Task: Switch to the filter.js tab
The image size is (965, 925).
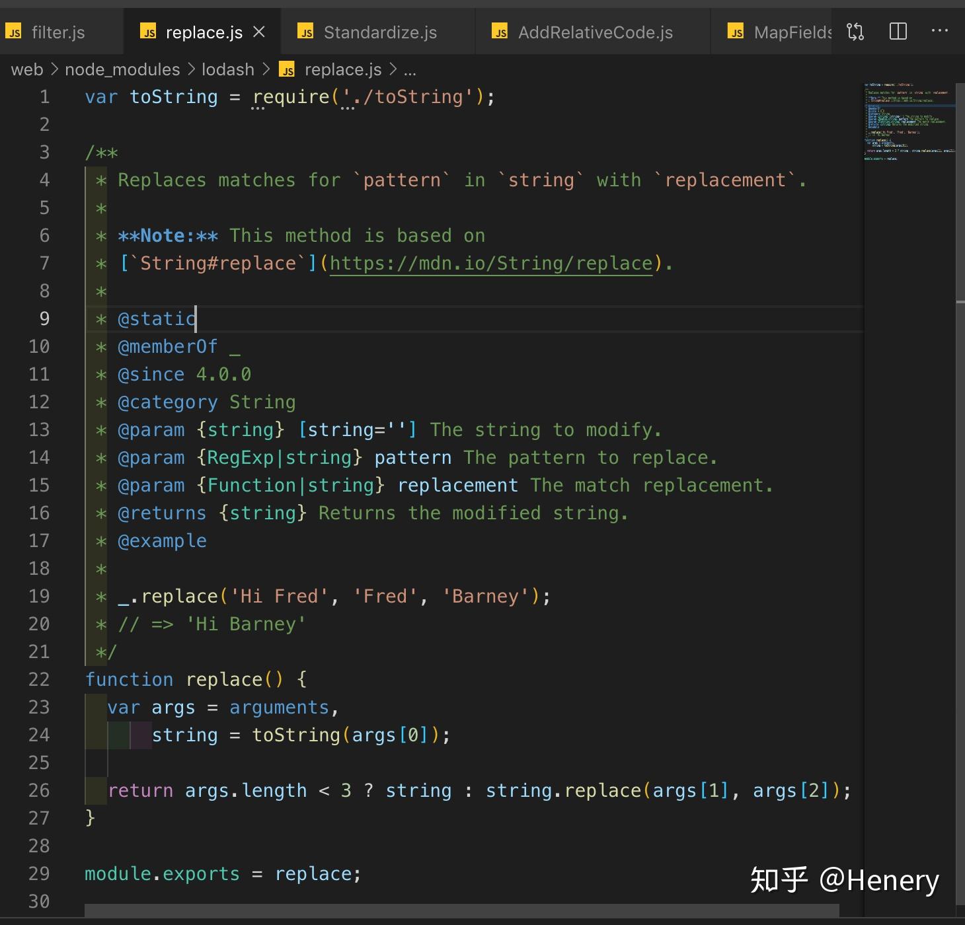Action: point(58,32)
